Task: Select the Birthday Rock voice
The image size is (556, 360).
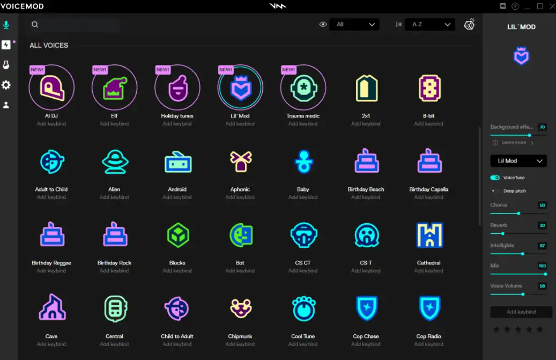Action: 115,234
